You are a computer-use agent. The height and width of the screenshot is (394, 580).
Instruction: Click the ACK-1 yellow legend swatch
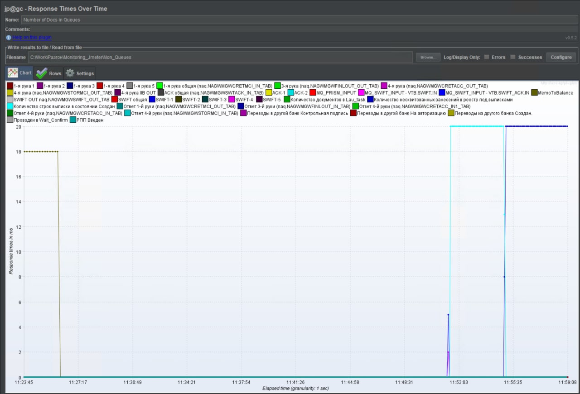coord(269,93)
